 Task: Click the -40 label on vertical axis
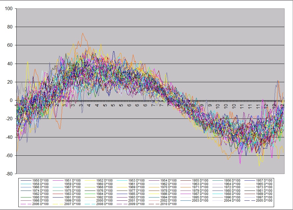point(9,137)
